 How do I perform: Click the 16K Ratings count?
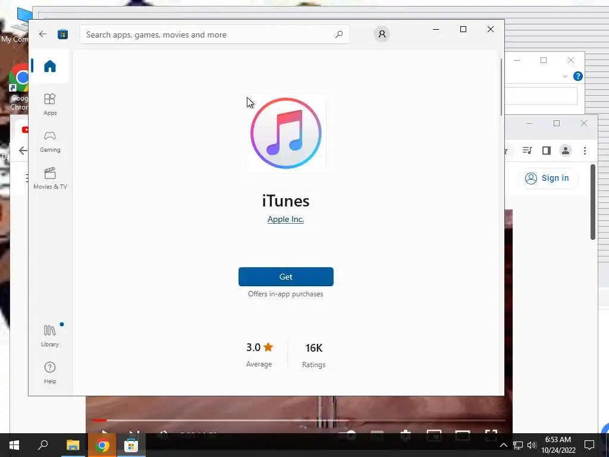pos(314,355)
